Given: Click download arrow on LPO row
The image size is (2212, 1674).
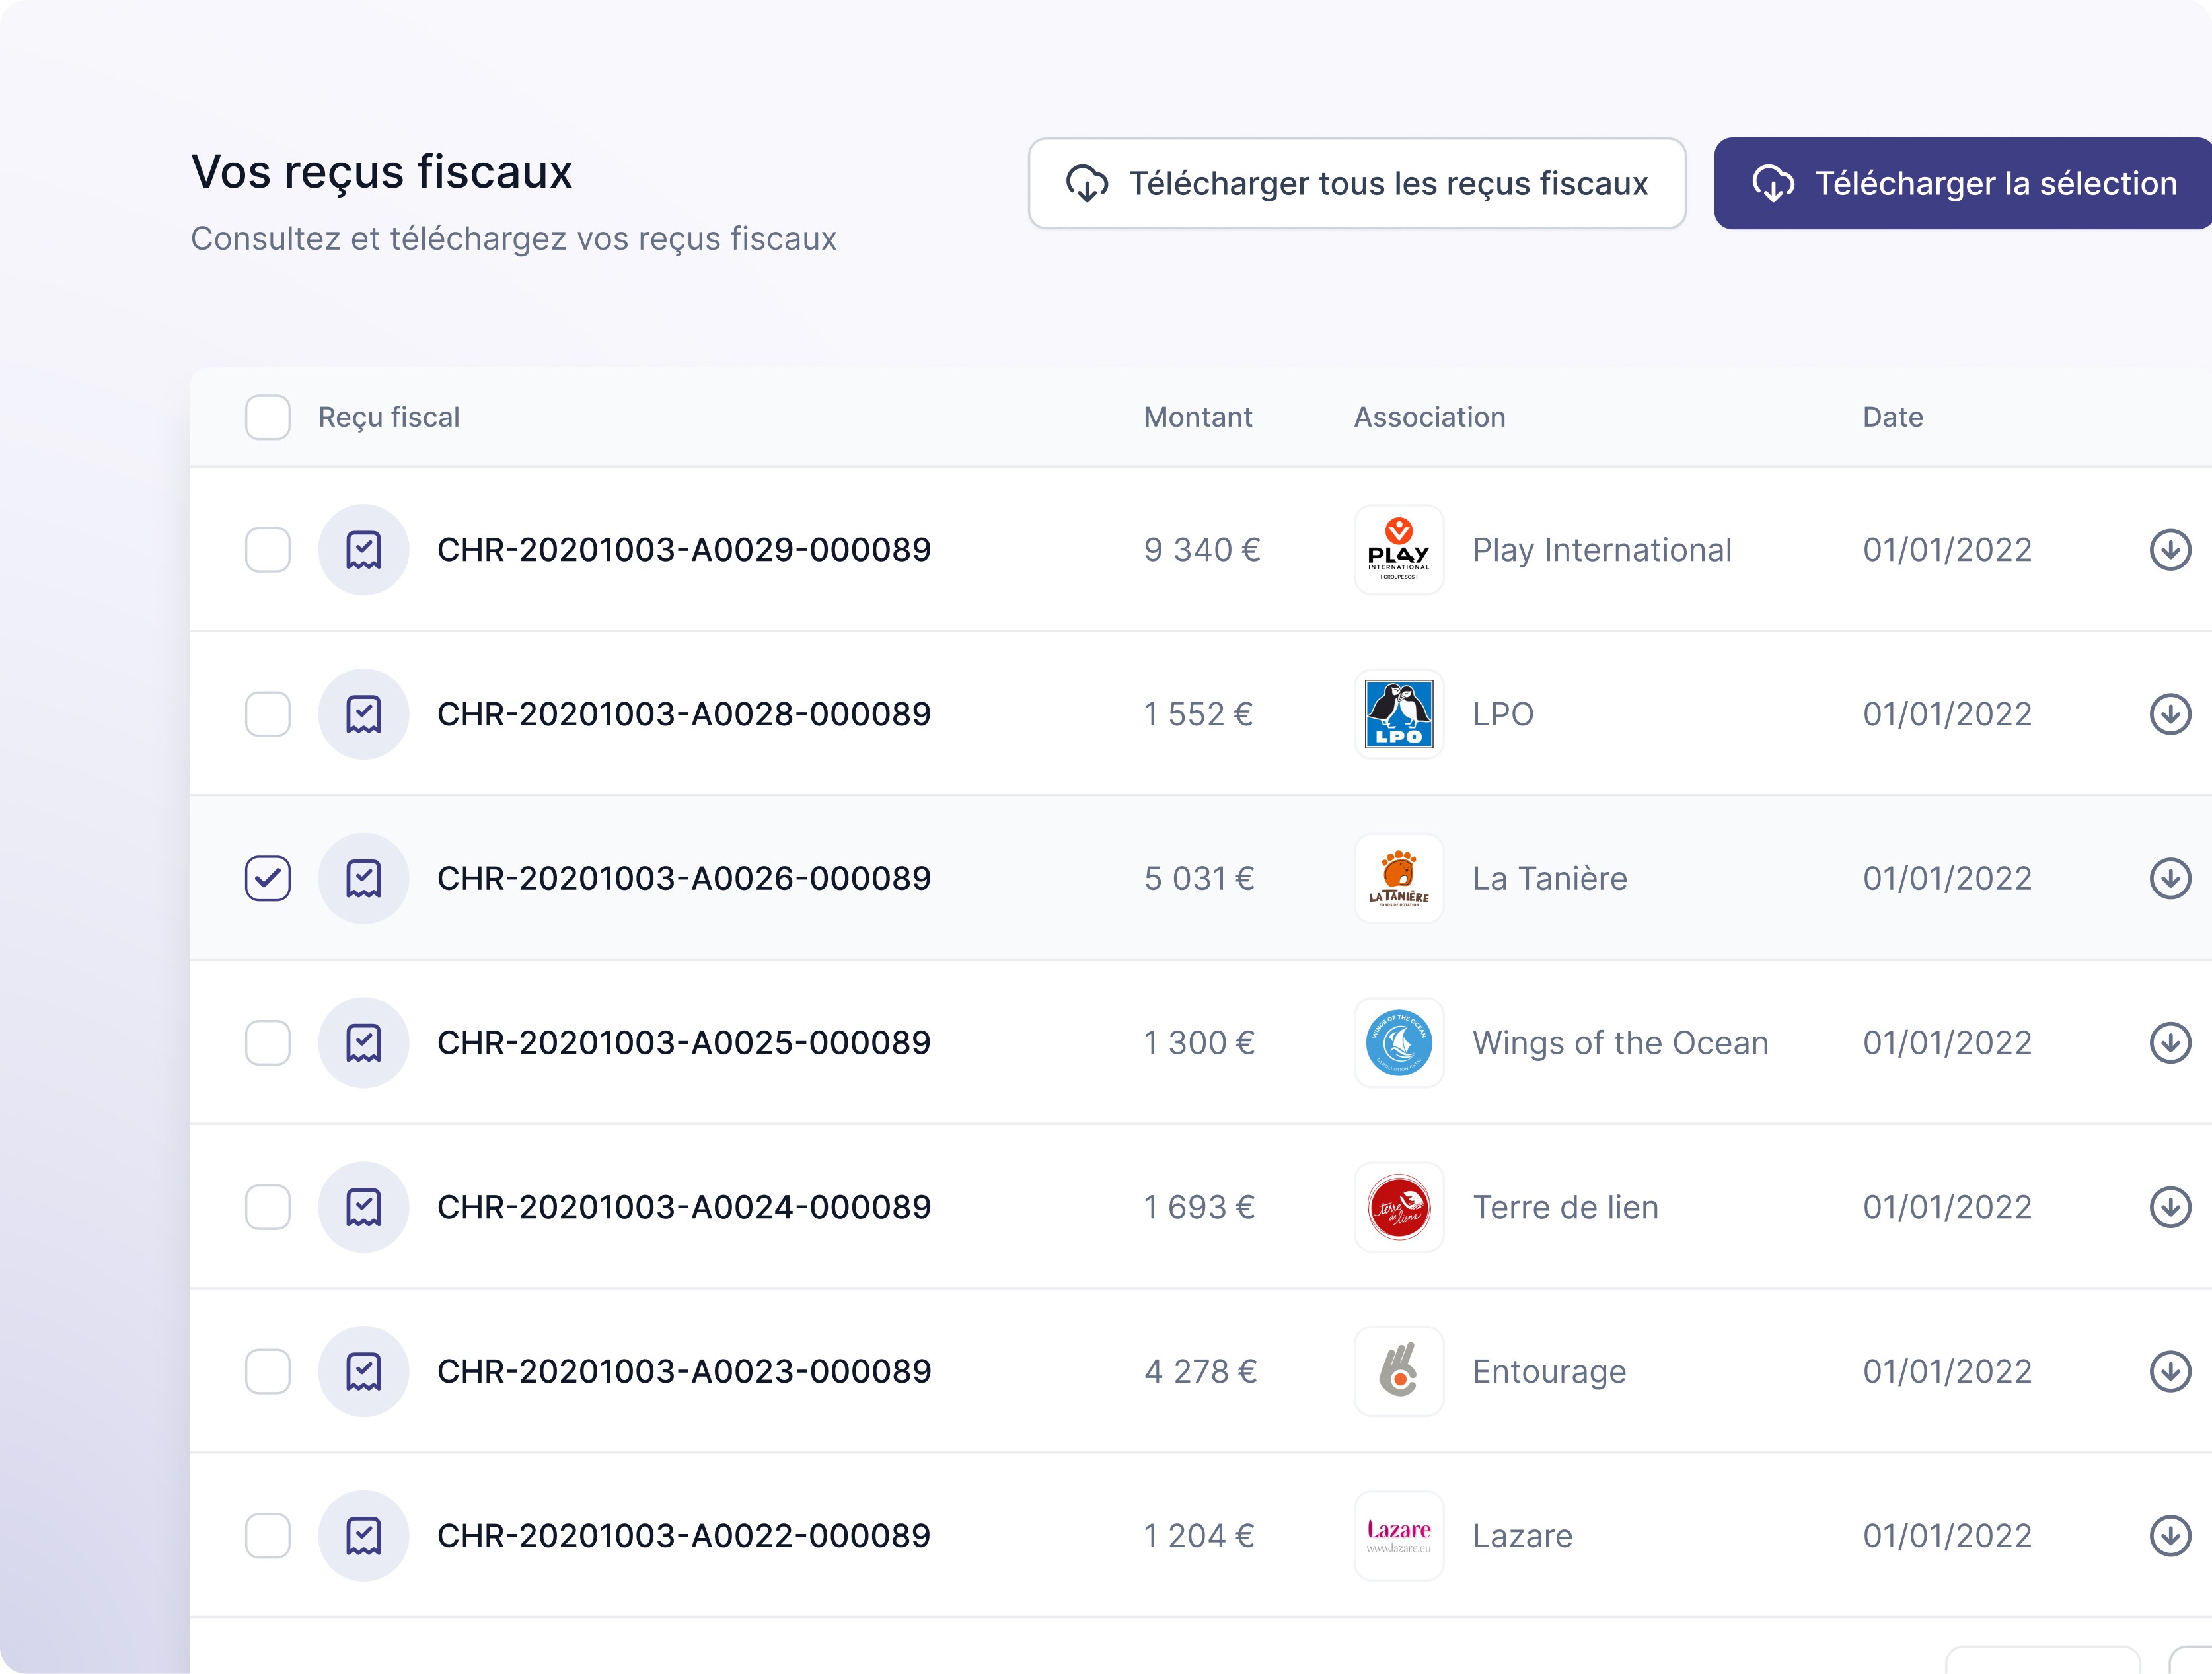Looking at the screenshot, I should (x=2169, y=714).
